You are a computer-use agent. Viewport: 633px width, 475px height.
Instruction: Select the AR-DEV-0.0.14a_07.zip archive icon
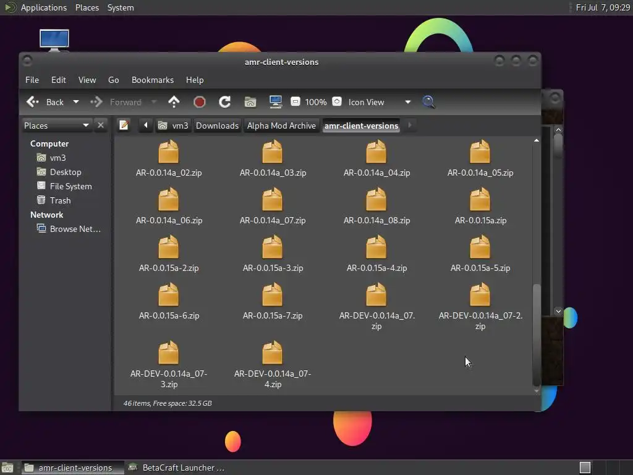point(376,294)
